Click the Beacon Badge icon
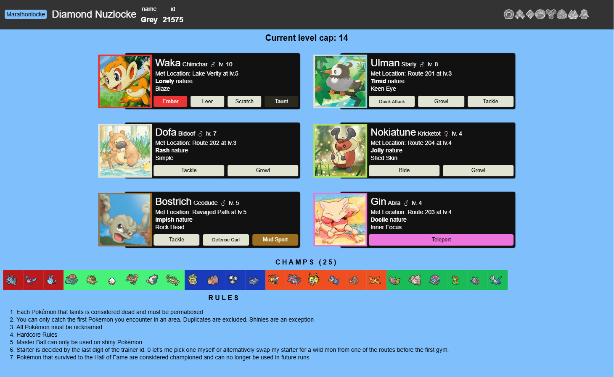Image resolution: width=614 pixels, height=377 pixels. [x=584, y=15]
